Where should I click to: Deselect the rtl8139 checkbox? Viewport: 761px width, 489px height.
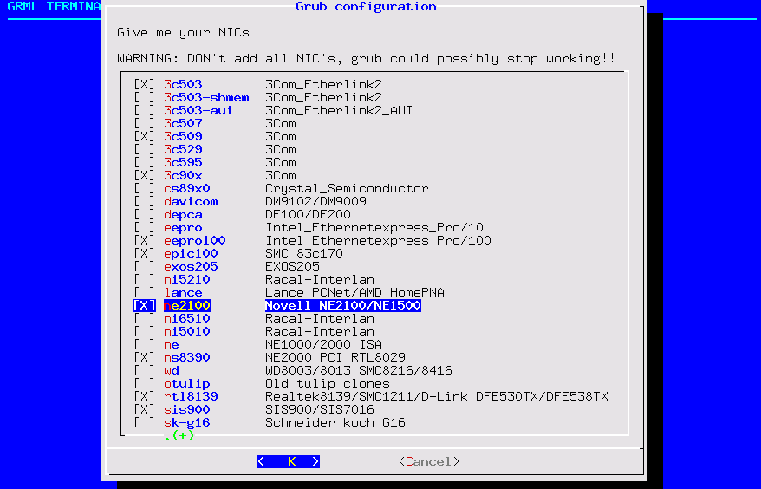(x=144, y=397)
